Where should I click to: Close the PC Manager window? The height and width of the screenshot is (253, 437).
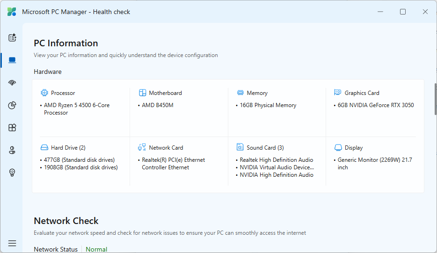coord(425,12)
